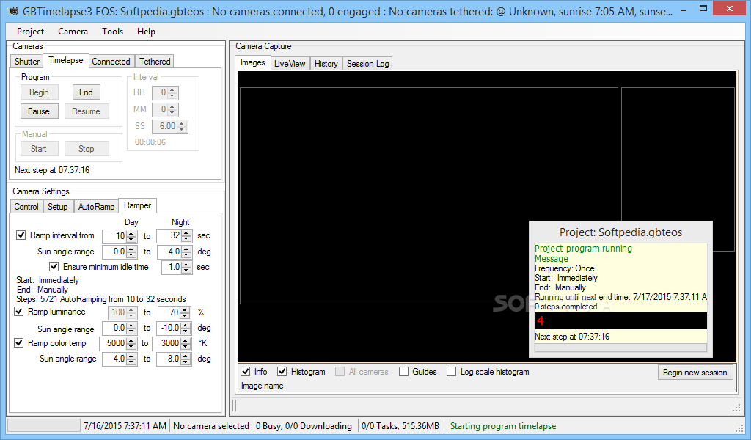Uncheck the Histogram checkbox
751x440 pixels.
click(x=282, y=372)
